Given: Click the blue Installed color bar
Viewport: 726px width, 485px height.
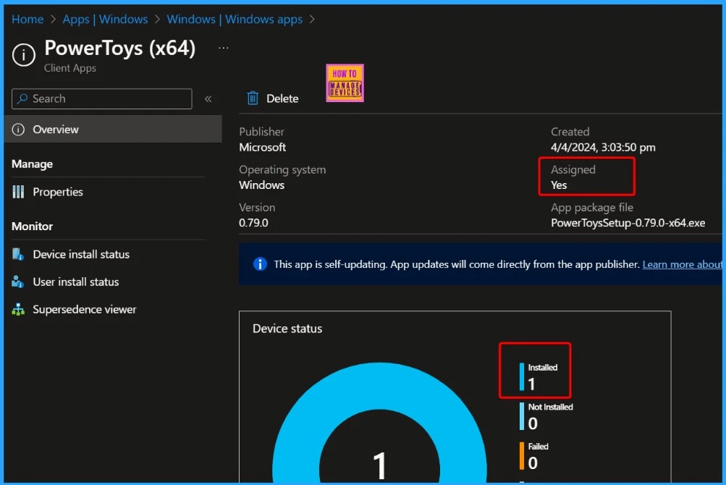Looking at the screenshot, I should pyautogui.click(x=522, y=376).
